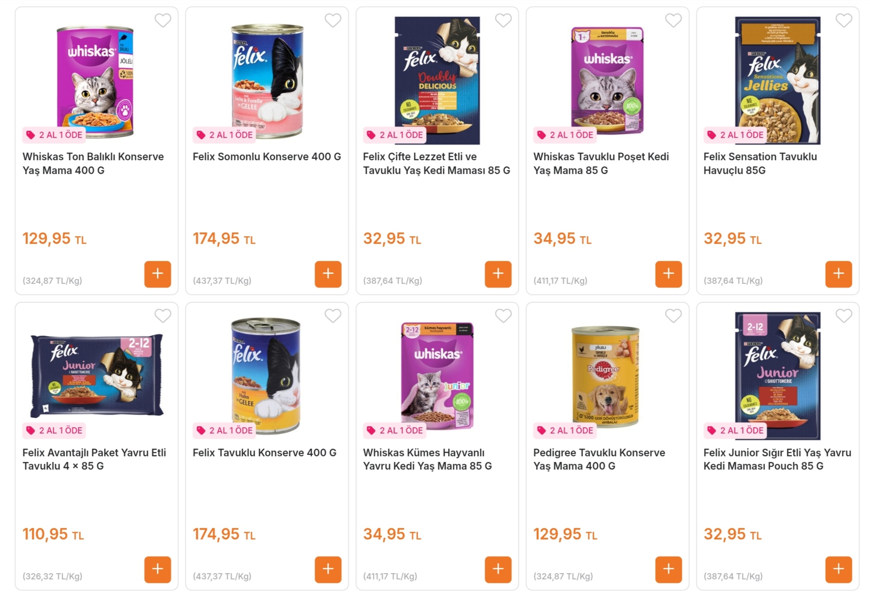Favorite the Whiskas Ton Balıklı Konserve heart
Viewport: 870px width, 604px height.
(x=163, y=20)
